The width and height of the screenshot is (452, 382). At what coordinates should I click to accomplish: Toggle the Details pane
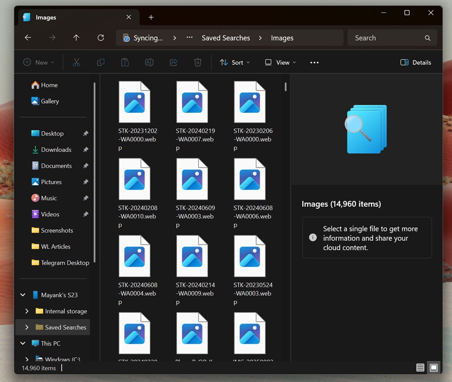[x=416, y=62]
